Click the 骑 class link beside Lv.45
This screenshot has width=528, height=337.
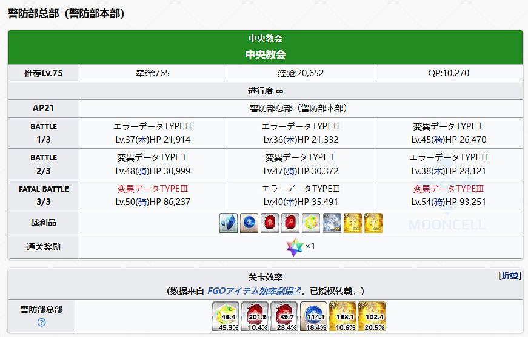[x=438, y=140]
